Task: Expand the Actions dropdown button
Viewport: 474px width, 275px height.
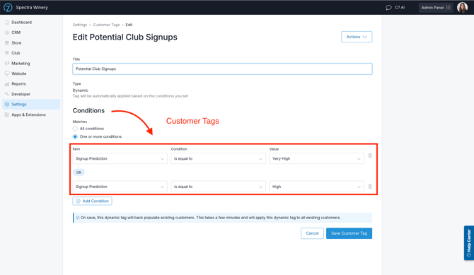Action: [357, 37]
